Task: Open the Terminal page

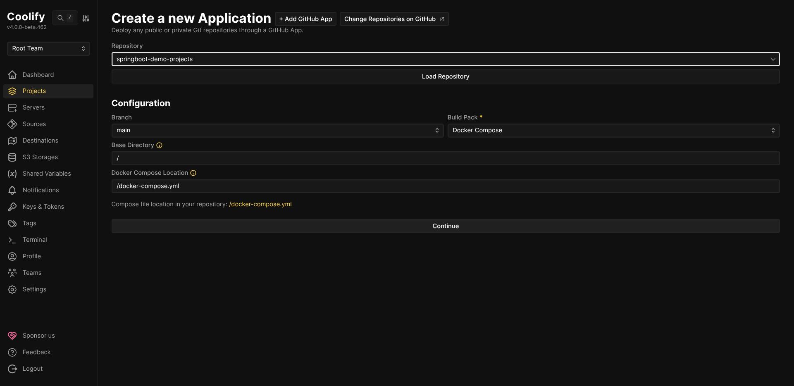Action: [x=35, y=240]
